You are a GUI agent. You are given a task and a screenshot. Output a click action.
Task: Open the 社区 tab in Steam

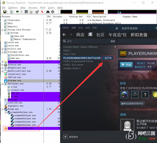(x=100, y=35)
